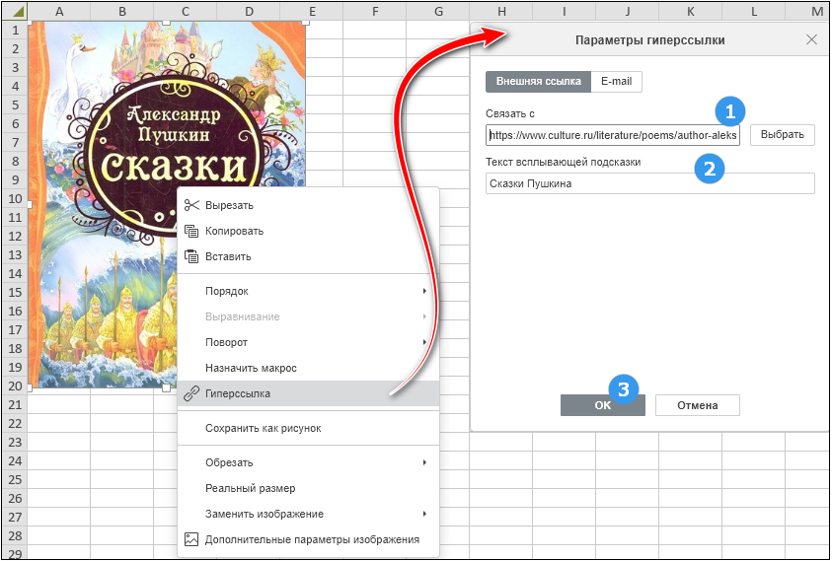Expand the Поворот submenu arrow

coord(424,342)
